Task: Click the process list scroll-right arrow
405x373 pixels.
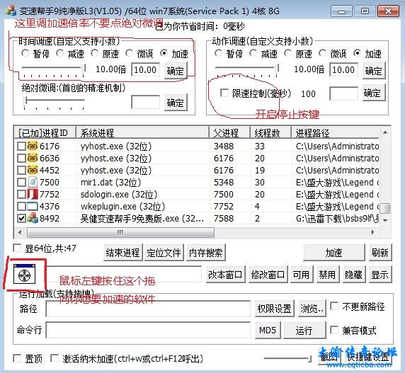Action: pos(373,232)
